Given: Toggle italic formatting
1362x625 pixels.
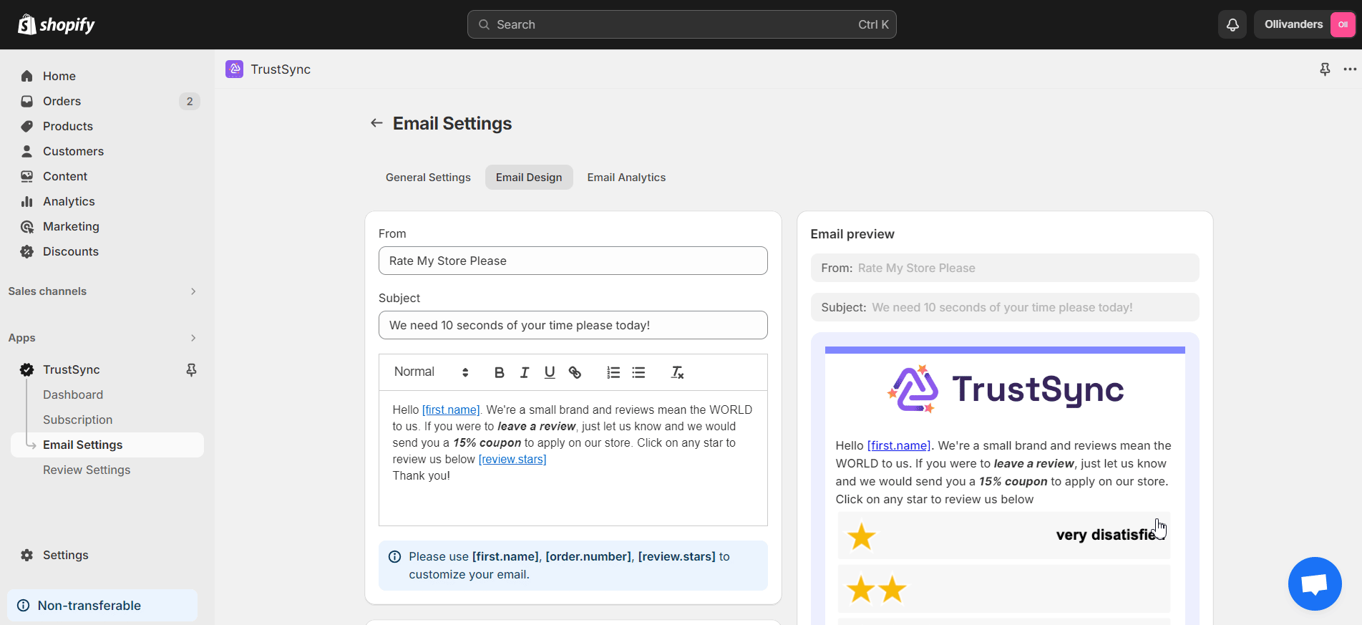Looking at the screenshot, I should 525,372.
